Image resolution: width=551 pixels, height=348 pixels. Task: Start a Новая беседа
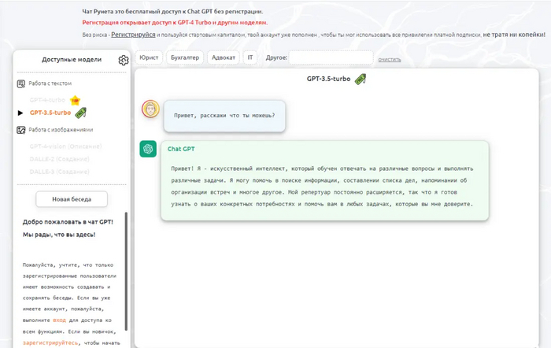(x=72, y=199)
